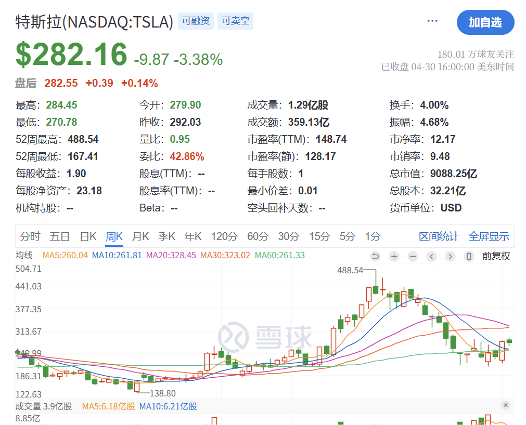526x425 pixels.
Task: Click the volume MA10:6.21亿股 label
Action: tap(168, 406)
